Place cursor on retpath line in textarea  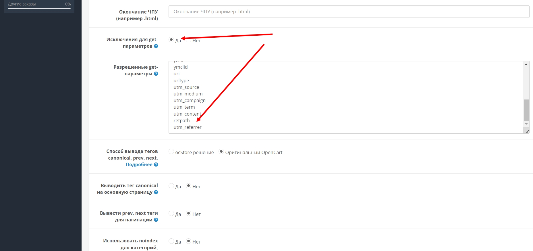(x=182, y=121)
